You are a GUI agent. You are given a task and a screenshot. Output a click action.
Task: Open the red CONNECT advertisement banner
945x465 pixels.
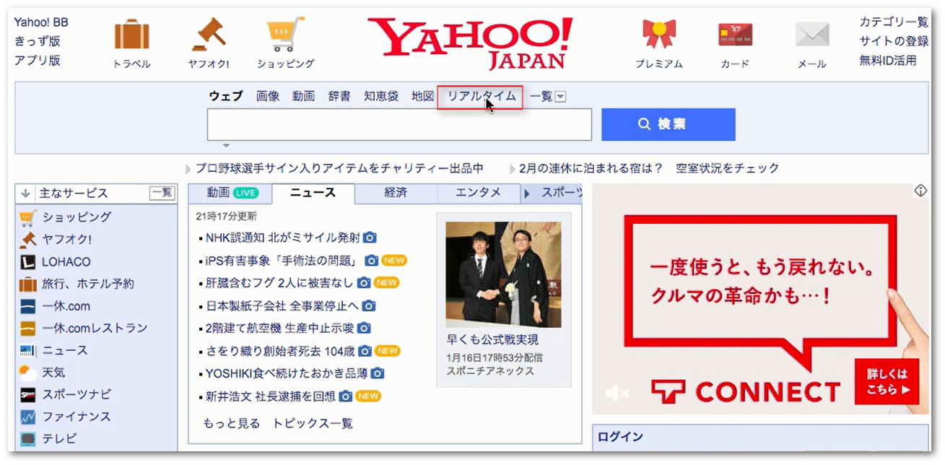point(761,299)
